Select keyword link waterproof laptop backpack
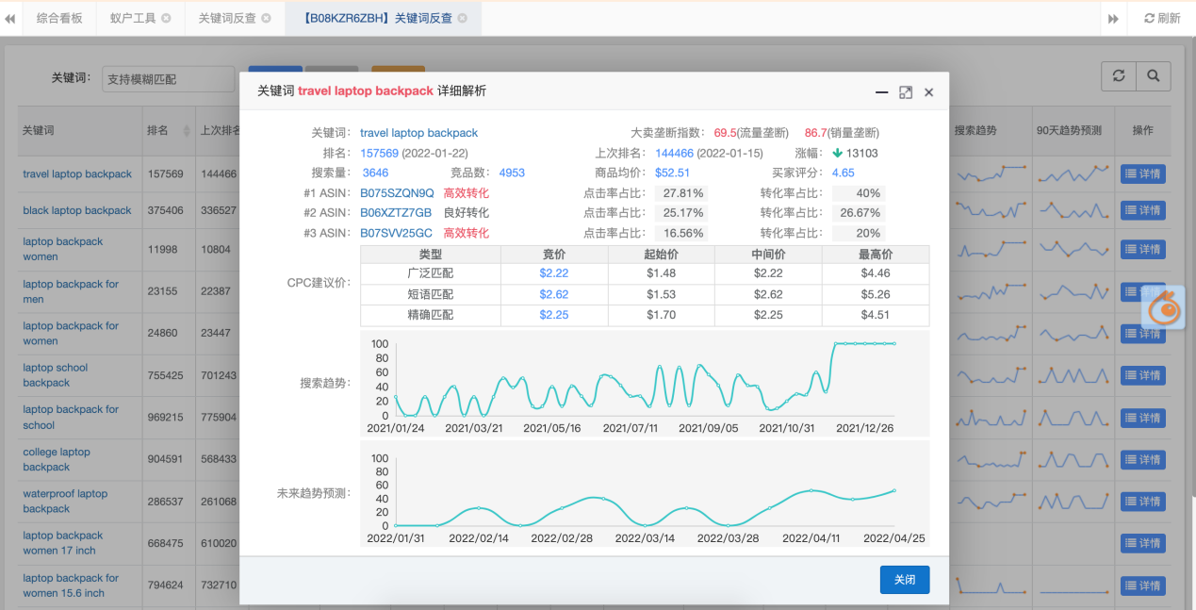Screen dimensions: 1196x610 coord(65,501)
